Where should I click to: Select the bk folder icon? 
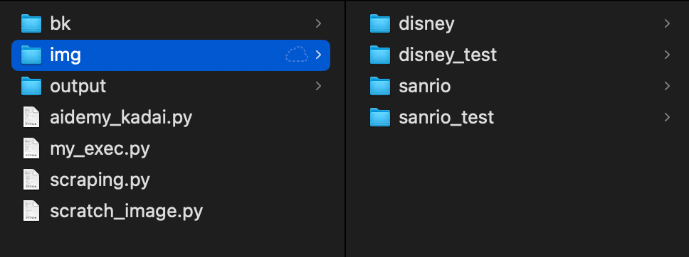pos(31,23)
